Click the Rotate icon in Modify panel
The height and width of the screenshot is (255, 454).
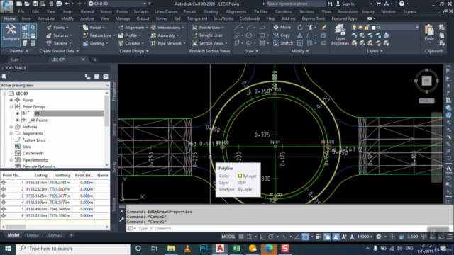tap(300, 28)
